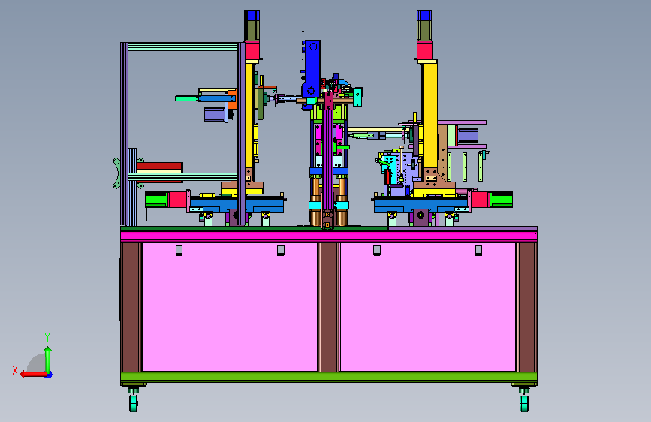
Task: Select the center brown cabinet post
Action: click(x=329, y=307)
